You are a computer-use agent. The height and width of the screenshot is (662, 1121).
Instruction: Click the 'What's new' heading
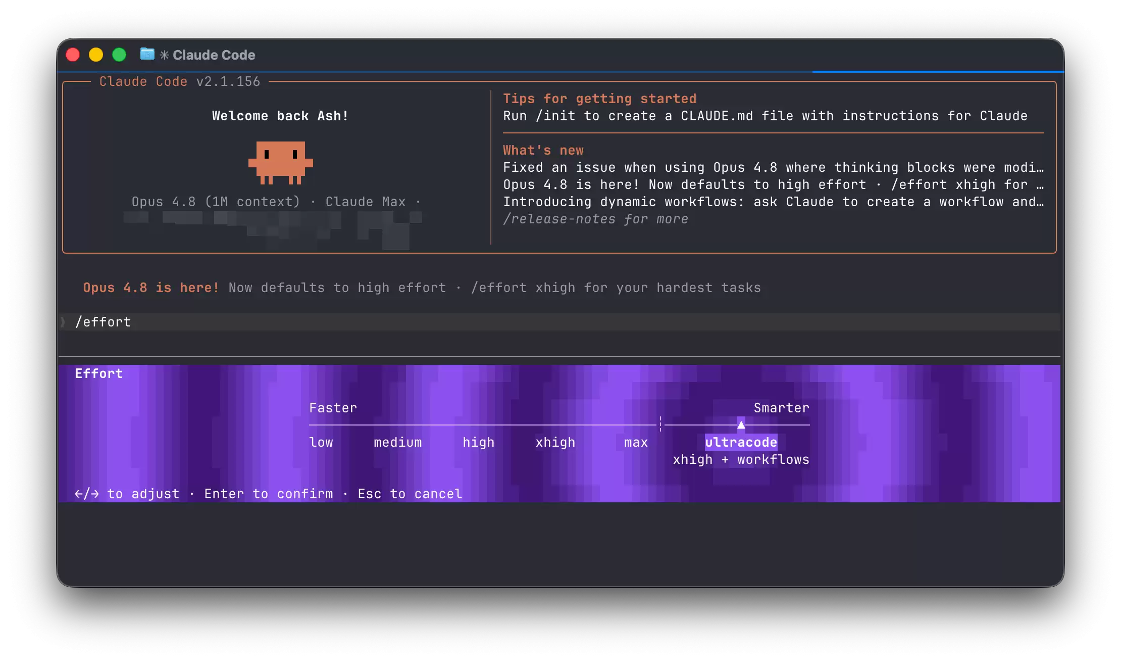coord(543,150)
